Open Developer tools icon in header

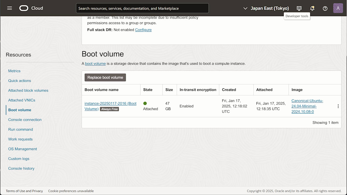pyautogui.click(x=299, y=8)
